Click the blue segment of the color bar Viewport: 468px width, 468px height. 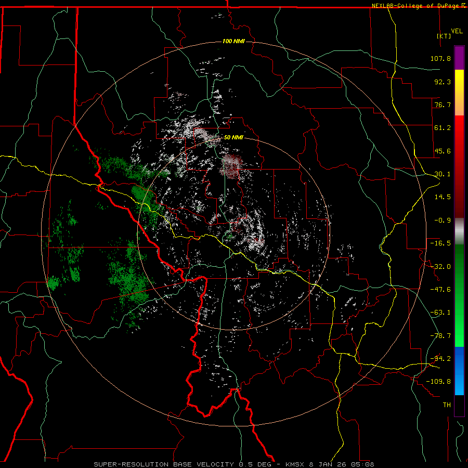point(459,371)
